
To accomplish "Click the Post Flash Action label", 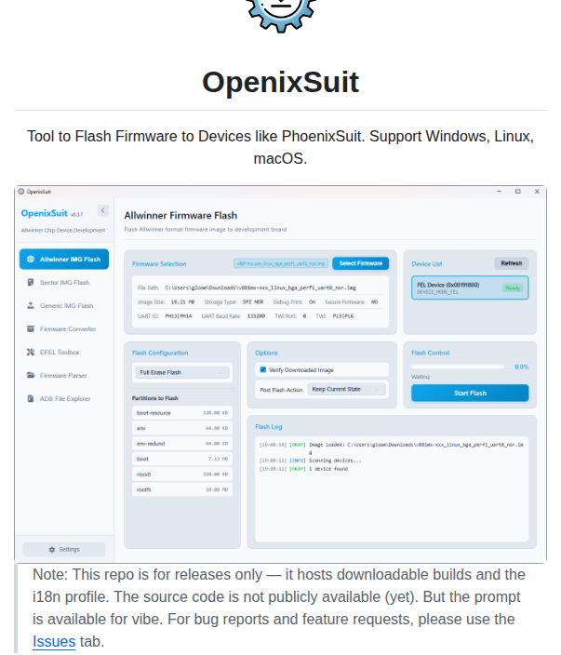I will click(x=281, y=390).
